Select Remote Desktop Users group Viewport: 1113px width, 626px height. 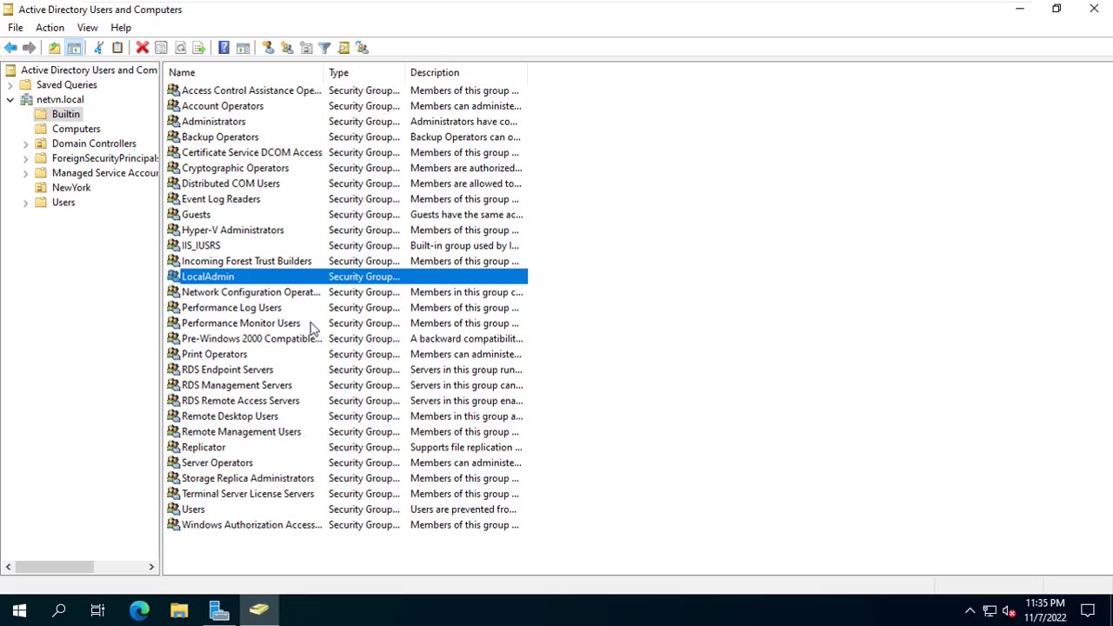pos(346,416)
